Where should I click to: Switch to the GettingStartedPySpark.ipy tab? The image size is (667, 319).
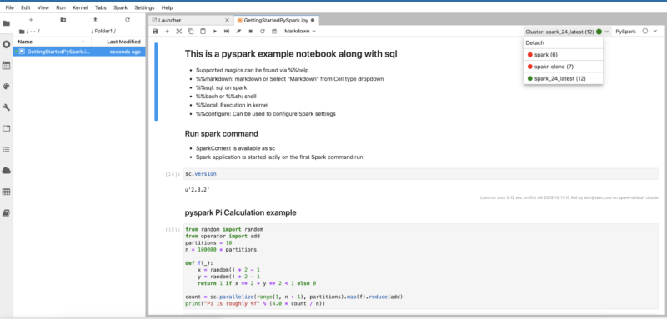(x=277, y=20)
